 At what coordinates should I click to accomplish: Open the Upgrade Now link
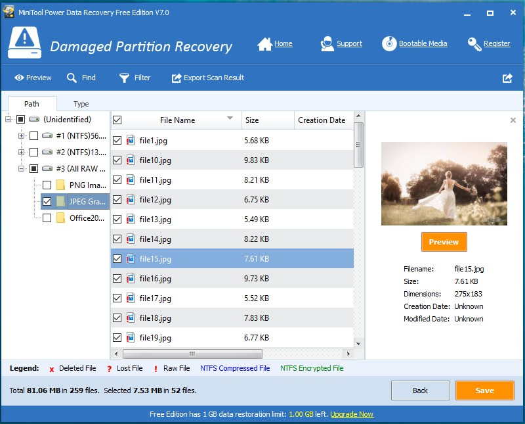[352, 414]
